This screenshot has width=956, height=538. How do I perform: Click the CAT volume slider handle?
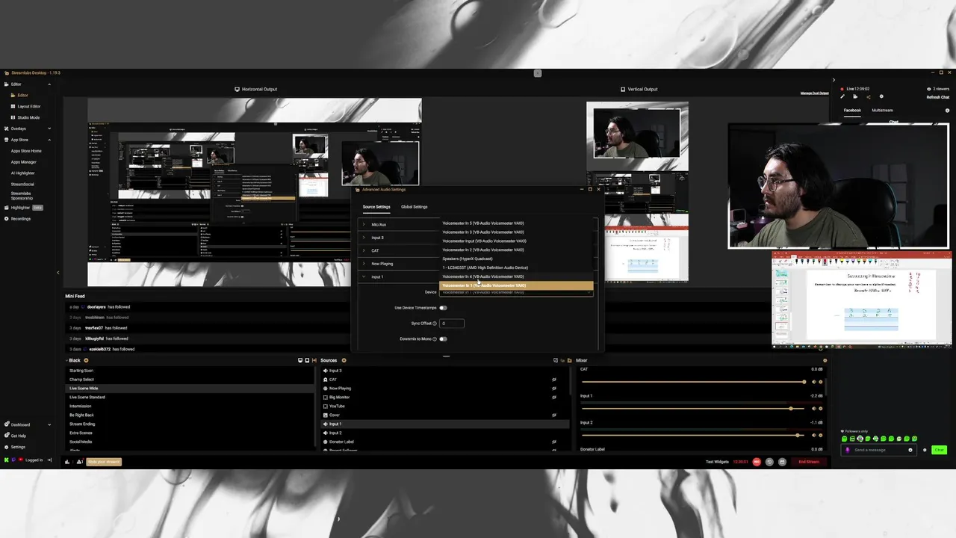[x=804, y=382]
